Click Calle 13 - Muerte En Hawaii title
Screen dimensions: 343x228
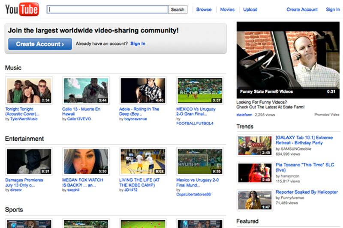(81, 112)
